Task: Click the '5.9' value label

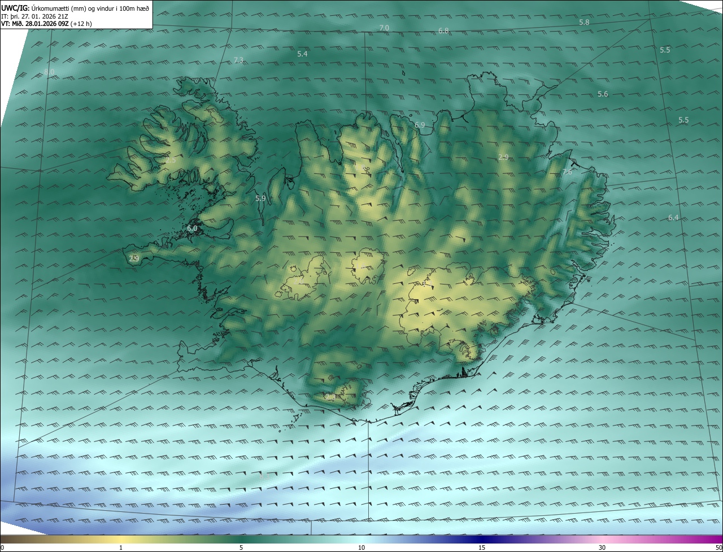Action: tap(260, 199)
